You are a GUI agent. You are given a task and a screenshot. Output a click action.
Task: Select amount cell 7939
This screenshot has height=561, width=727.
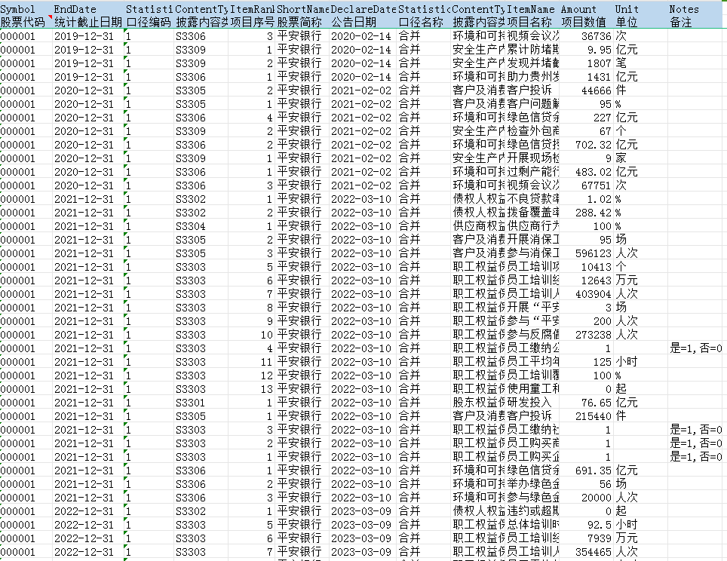(587, 538)
